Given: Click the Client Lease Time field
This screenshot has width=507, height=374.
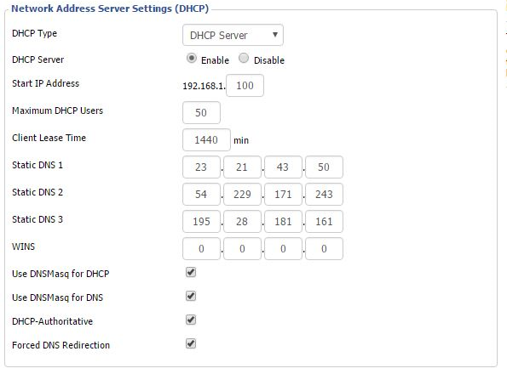Looking at the screenshot, I should click(206, 139).
